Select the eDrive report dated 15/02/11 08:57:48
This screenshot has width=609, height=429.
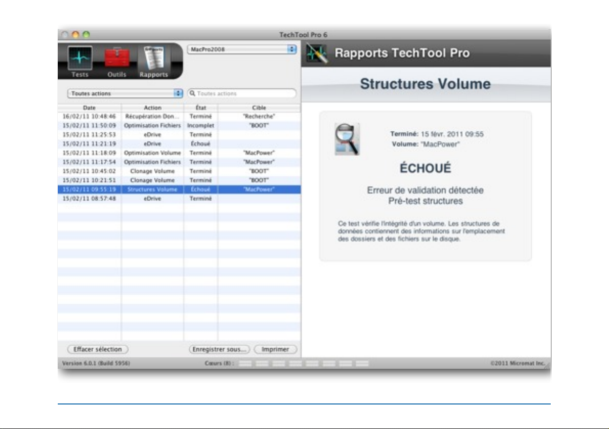click(x=179, y=199)
